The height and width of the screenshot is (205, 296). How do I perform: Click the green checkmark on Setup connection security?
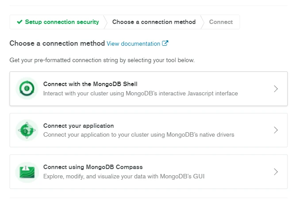(x=19, y=22)
